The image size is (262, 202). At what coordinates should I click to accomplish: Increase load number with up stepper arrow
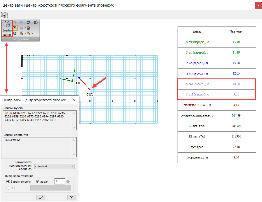tap(68, 180)
